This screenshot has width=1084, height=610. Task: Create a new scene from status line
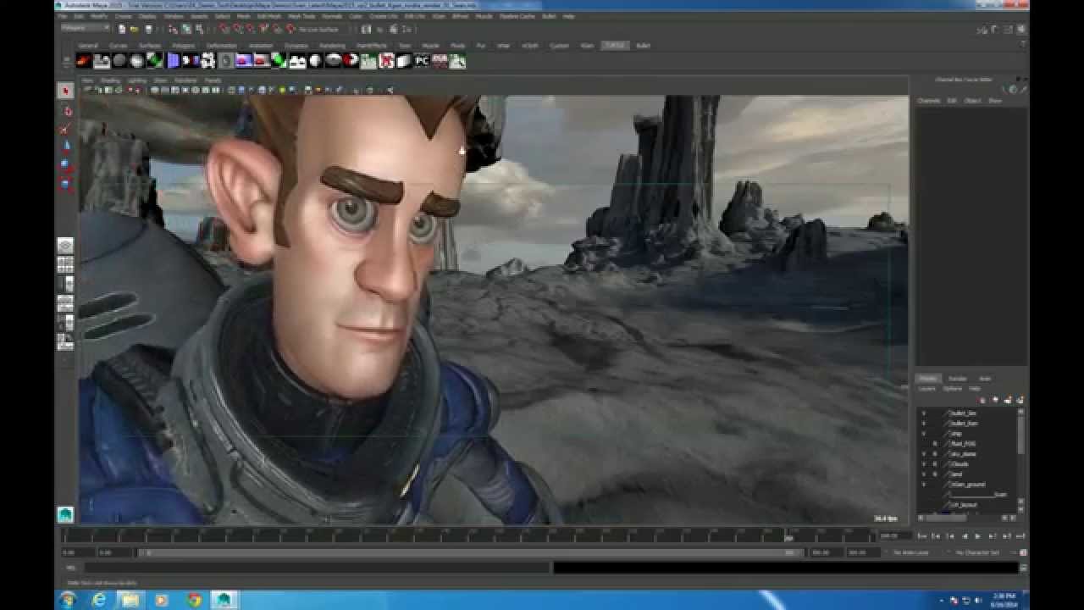pos(122,29)
